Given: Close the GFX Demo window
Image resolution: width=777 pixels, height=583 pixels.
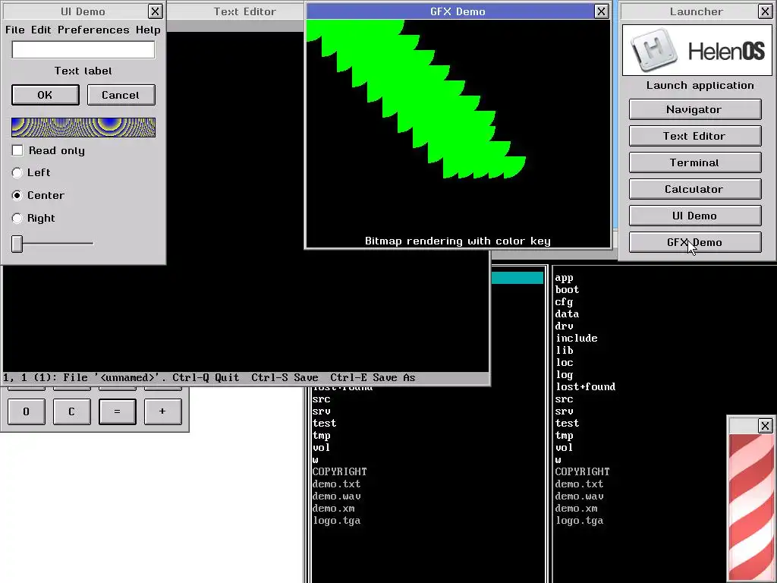Looking at the screenshot, I should point(602,11).
